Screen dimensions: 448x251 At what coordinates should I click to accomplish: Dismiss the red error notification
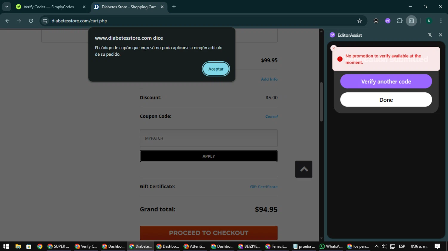click(x=334, y=48)
